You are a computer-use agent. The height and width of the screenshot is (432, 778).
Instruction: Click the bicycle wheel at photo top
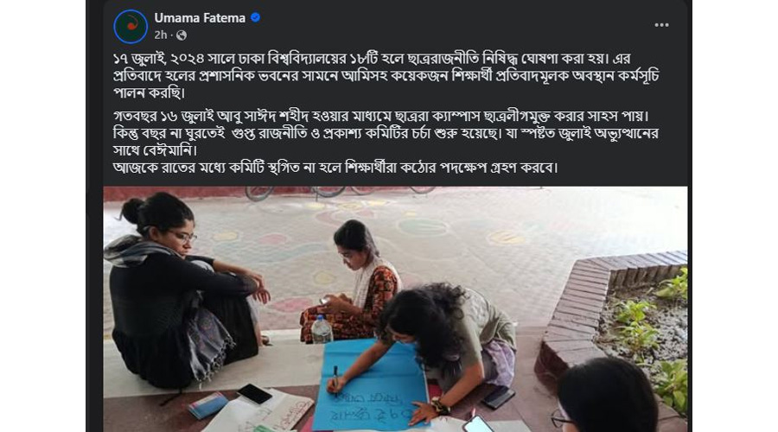pyautogui.click(x=259, y=193)
